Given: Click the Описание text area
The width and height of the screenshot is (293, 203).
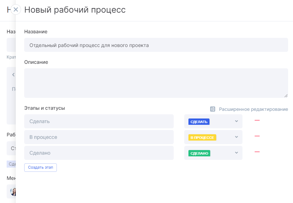Looking at the screenshot, I should tap(156, 83).
